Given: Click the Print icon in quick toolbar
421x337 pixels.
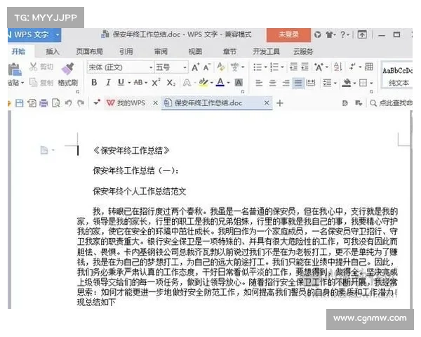Looking at the screenshot, I should pos(44,103).
